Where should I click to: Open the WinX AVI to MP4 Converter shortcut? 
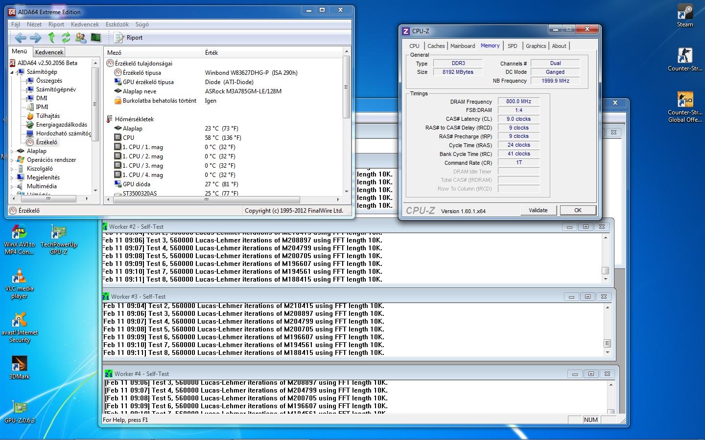pyautogui.click(x=19, y=240)
